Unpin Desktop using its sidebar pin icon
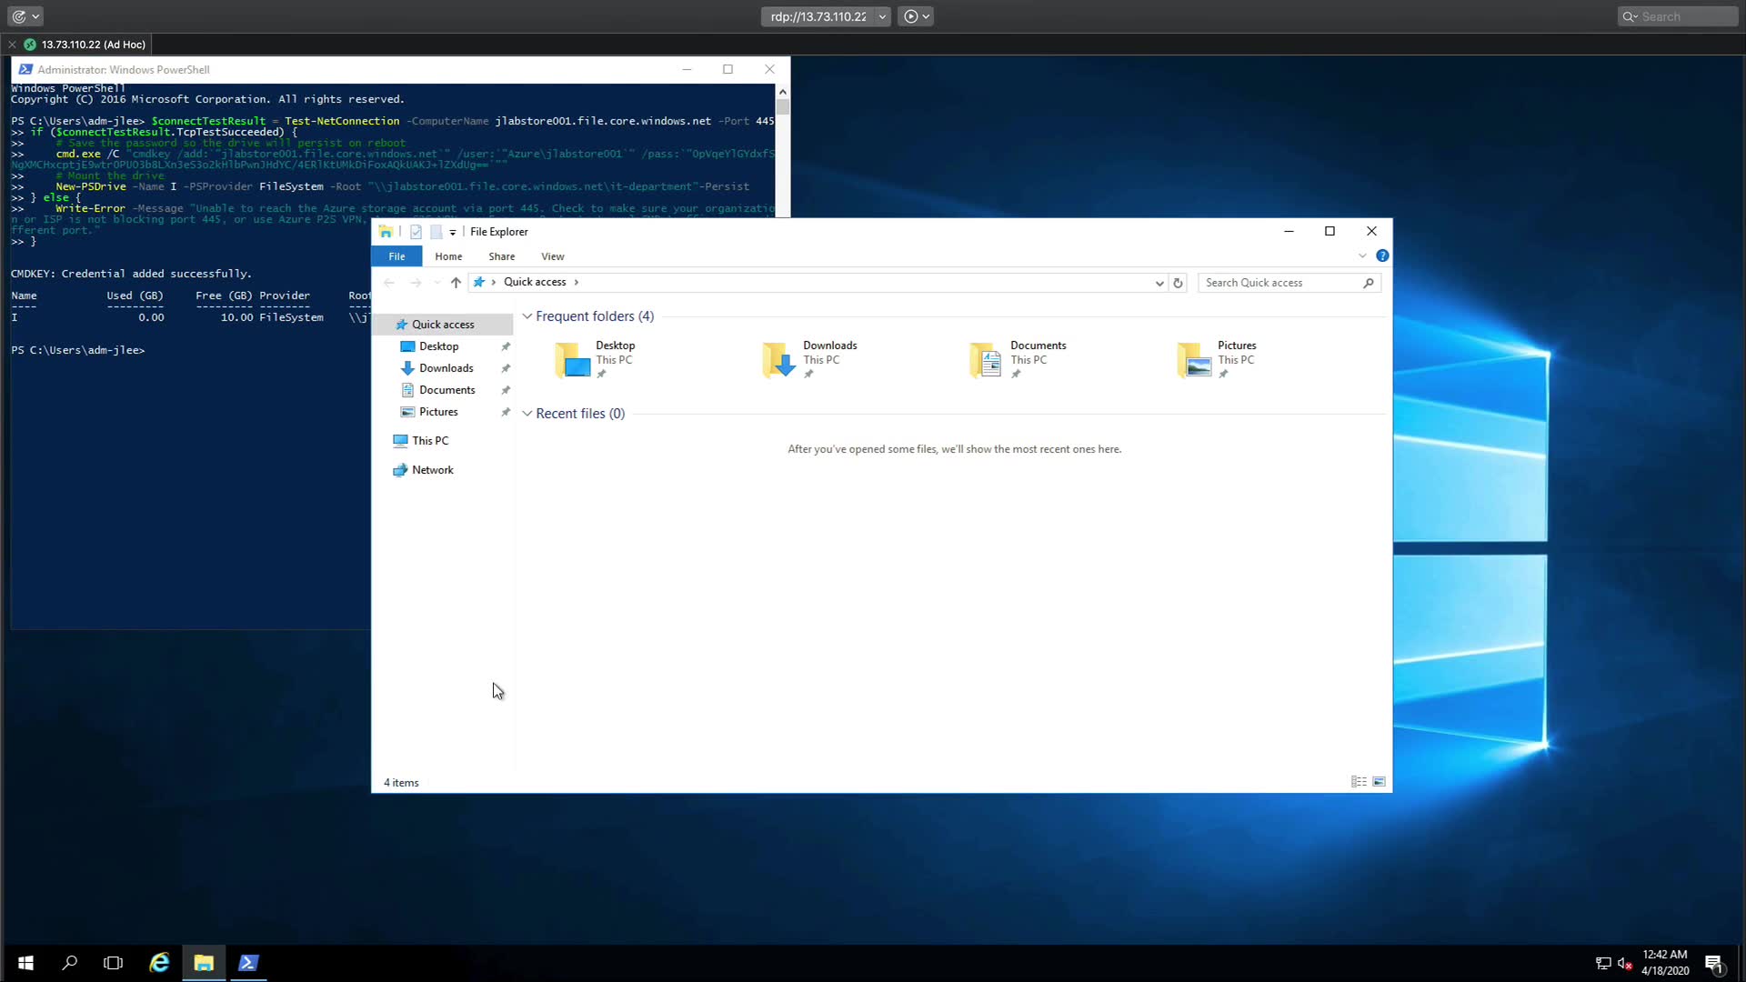Image resolution: width=1746 pixels, height=982 pixels. tap(506, 346)
